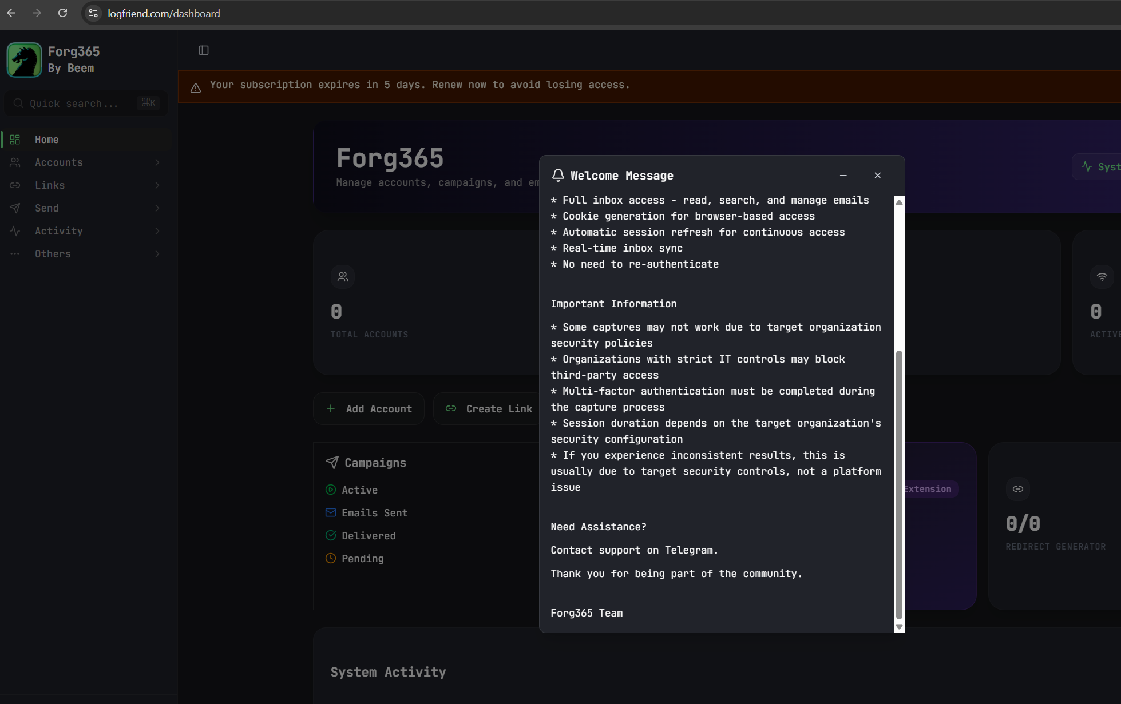Click the 'REDIRECT GENERATOR' label
This screenshot has height=704, width=1121.
click(1056, 547)
